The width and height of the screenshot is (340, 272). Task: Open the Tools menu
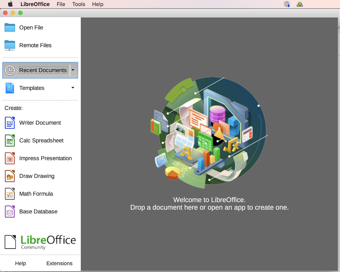click(x=78, y=4)
